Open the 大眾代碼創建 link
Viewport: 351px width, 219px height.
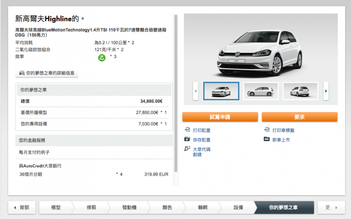coord(202,152)
